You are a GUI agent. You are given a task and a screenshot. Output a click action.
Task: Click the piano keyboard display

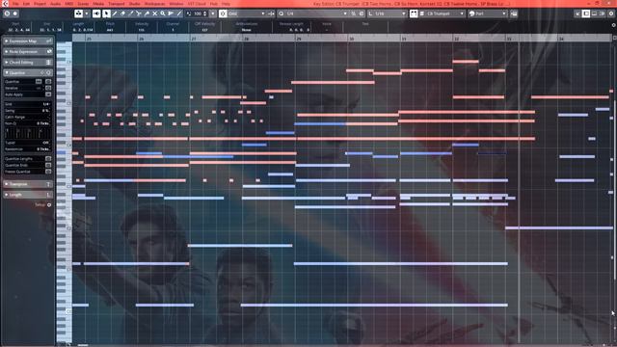(x=65, y=192)
